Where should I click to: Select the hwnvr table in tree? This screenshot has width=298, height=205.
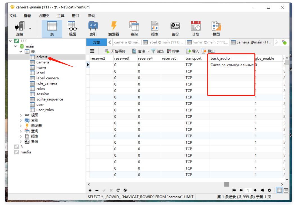(x=41, y=68)
